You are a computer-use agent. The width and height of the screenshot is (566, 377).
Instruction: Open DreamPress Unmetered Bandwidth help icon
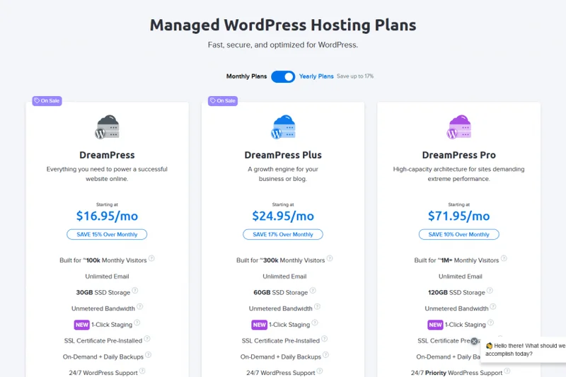139,307
